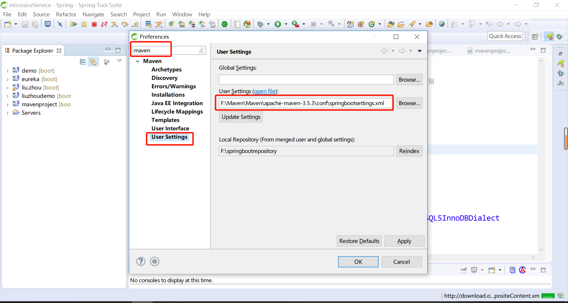Click OK in Preferences dialog

point(358,262)
